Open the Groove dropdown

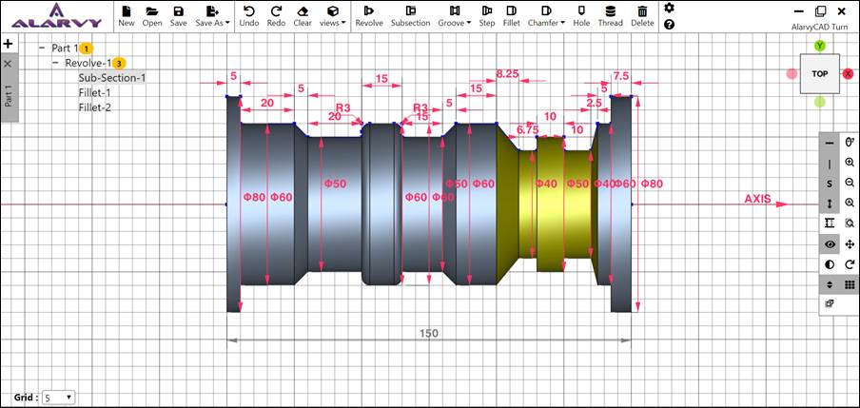455,16
